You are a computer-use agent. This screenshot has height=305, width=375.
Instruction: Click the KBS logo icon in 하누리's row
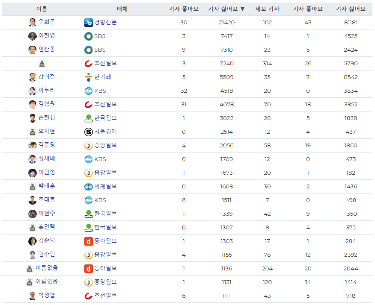tap(89, 91)
